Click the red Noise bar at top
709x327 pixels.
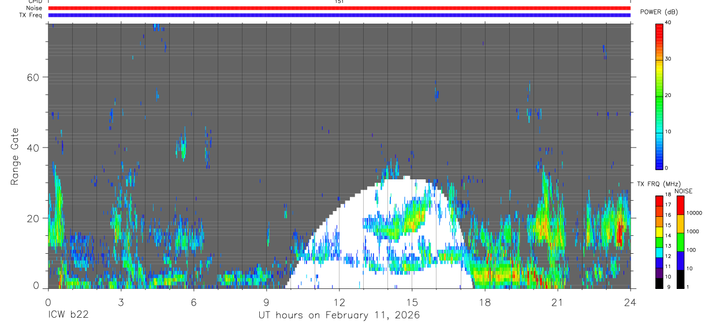pyautogui.click(x=339, y=8)
